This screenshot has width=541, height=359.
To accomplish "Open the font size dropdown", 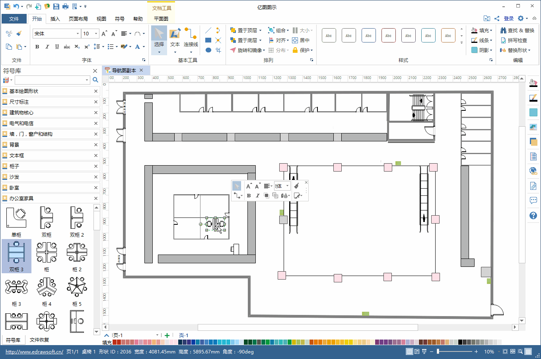I will coord(96,34).
